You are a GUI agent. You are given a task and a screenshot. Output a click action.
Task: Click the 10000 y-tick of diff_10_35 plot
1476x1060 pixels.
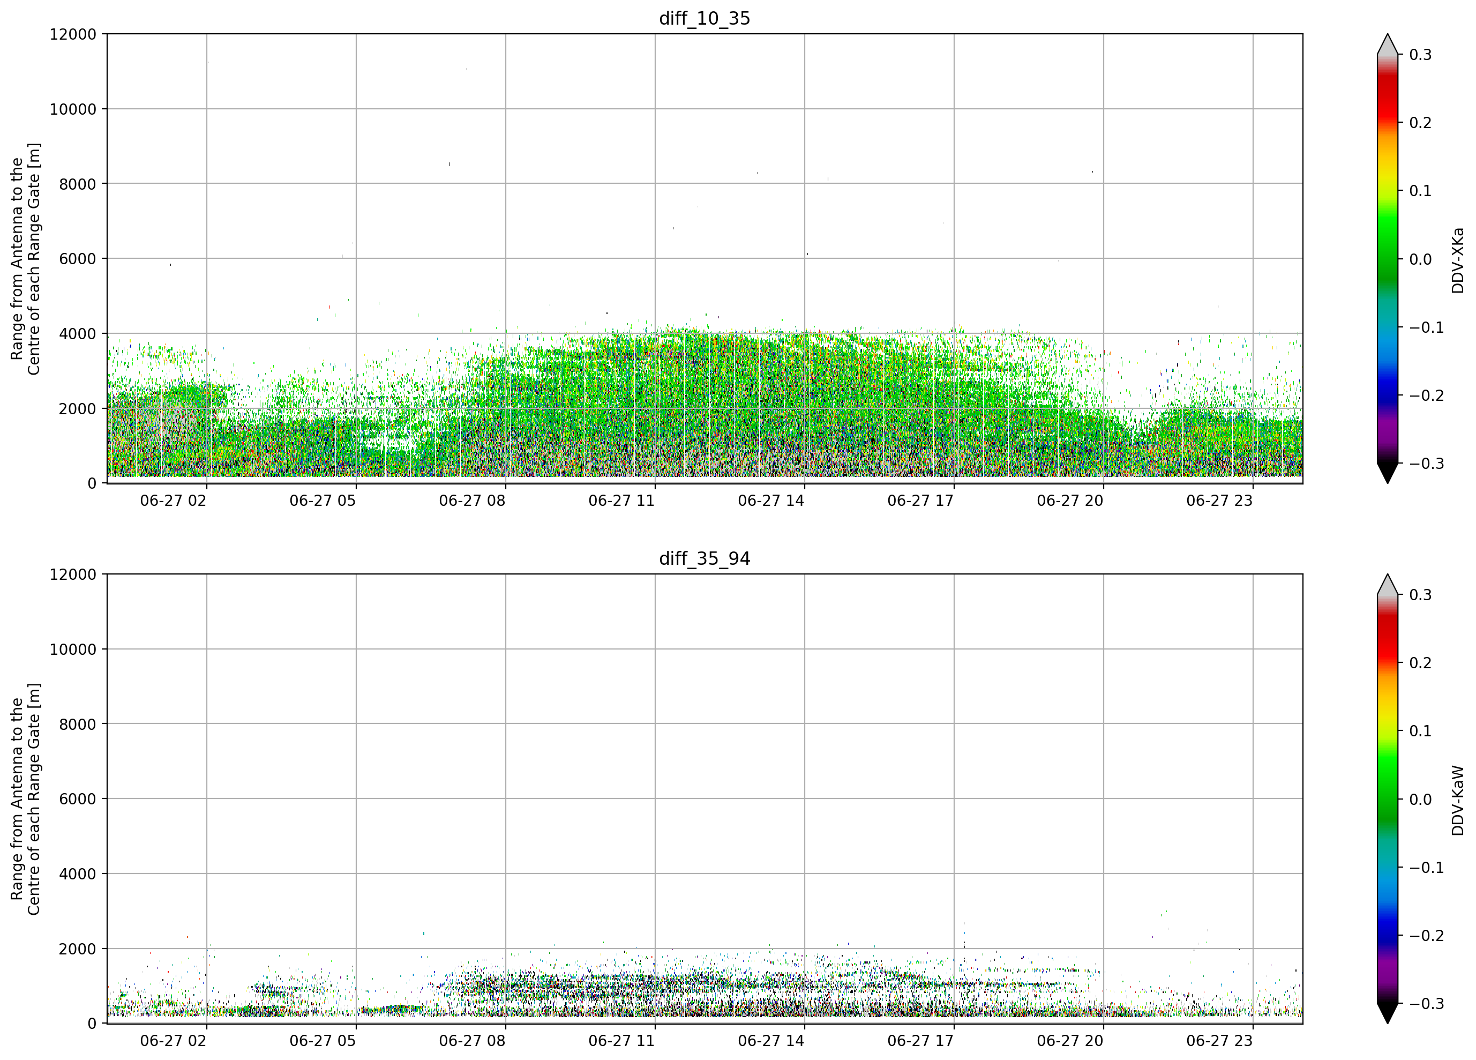pyautogui.click(x=73, y=109)
